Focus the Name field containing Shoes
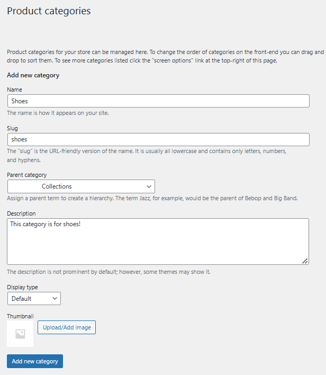The height and width of the screenshot is (375, 326). (158, 101)
